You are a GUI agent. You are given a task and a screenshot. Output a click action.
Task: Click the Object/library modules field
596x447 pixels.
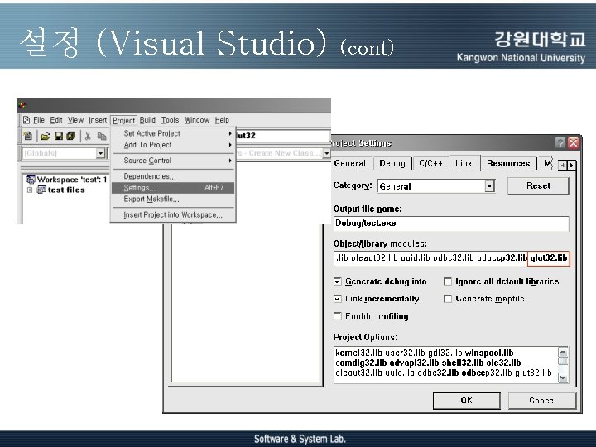451,258
